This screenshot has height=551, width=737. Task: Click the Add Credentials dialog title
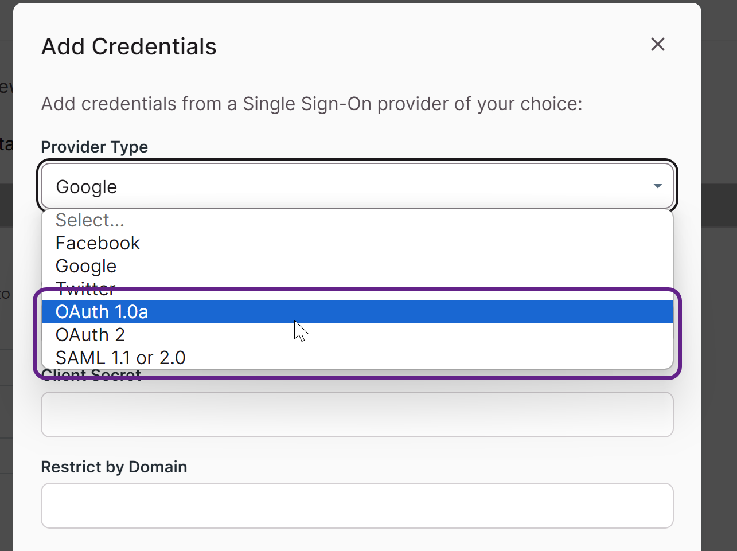[128, 46]
